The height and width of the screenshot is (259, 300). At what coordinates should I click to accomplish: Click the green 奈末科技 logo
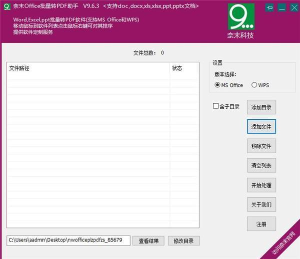[241, 16]
